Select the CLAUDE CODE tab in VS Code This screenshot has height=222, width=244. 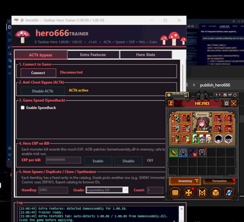tap(224, 26)
